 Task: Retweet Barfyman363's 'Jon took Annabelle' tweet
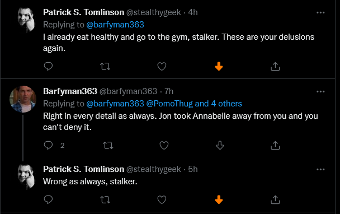pos(108,145)
